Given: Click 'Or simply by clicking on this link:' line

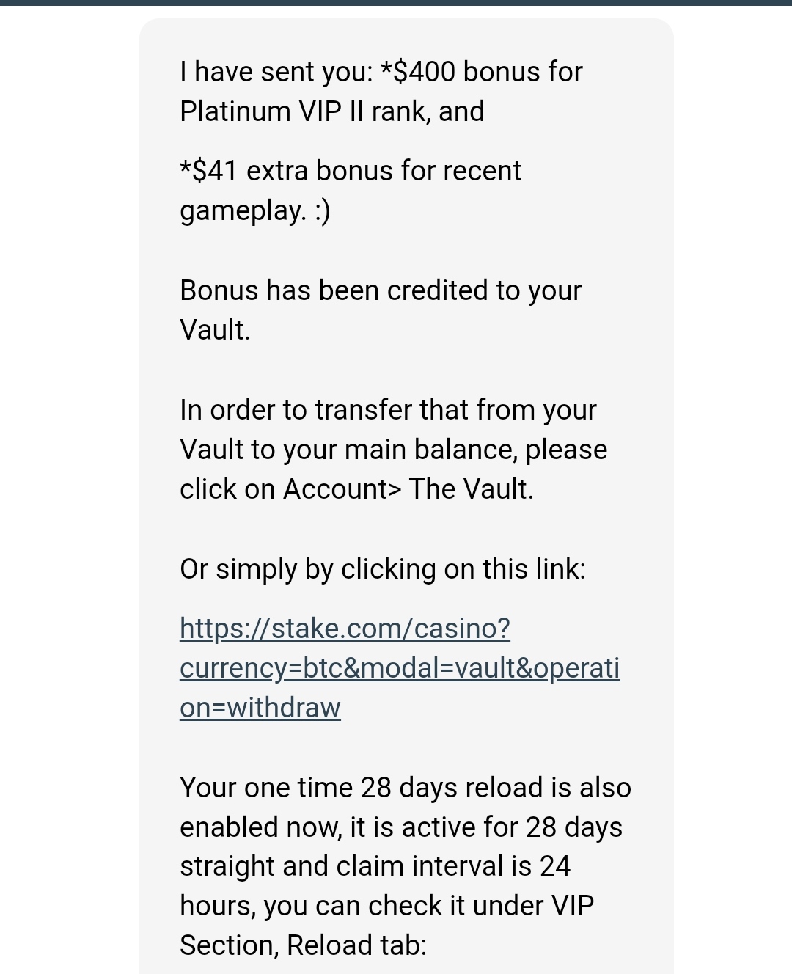Looking at the screenshot, I should point(383,569).
